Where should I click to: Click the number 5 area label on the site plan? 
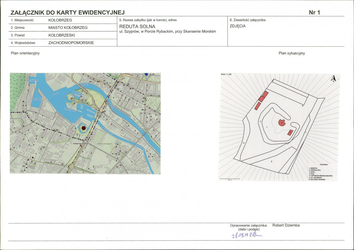271,161
